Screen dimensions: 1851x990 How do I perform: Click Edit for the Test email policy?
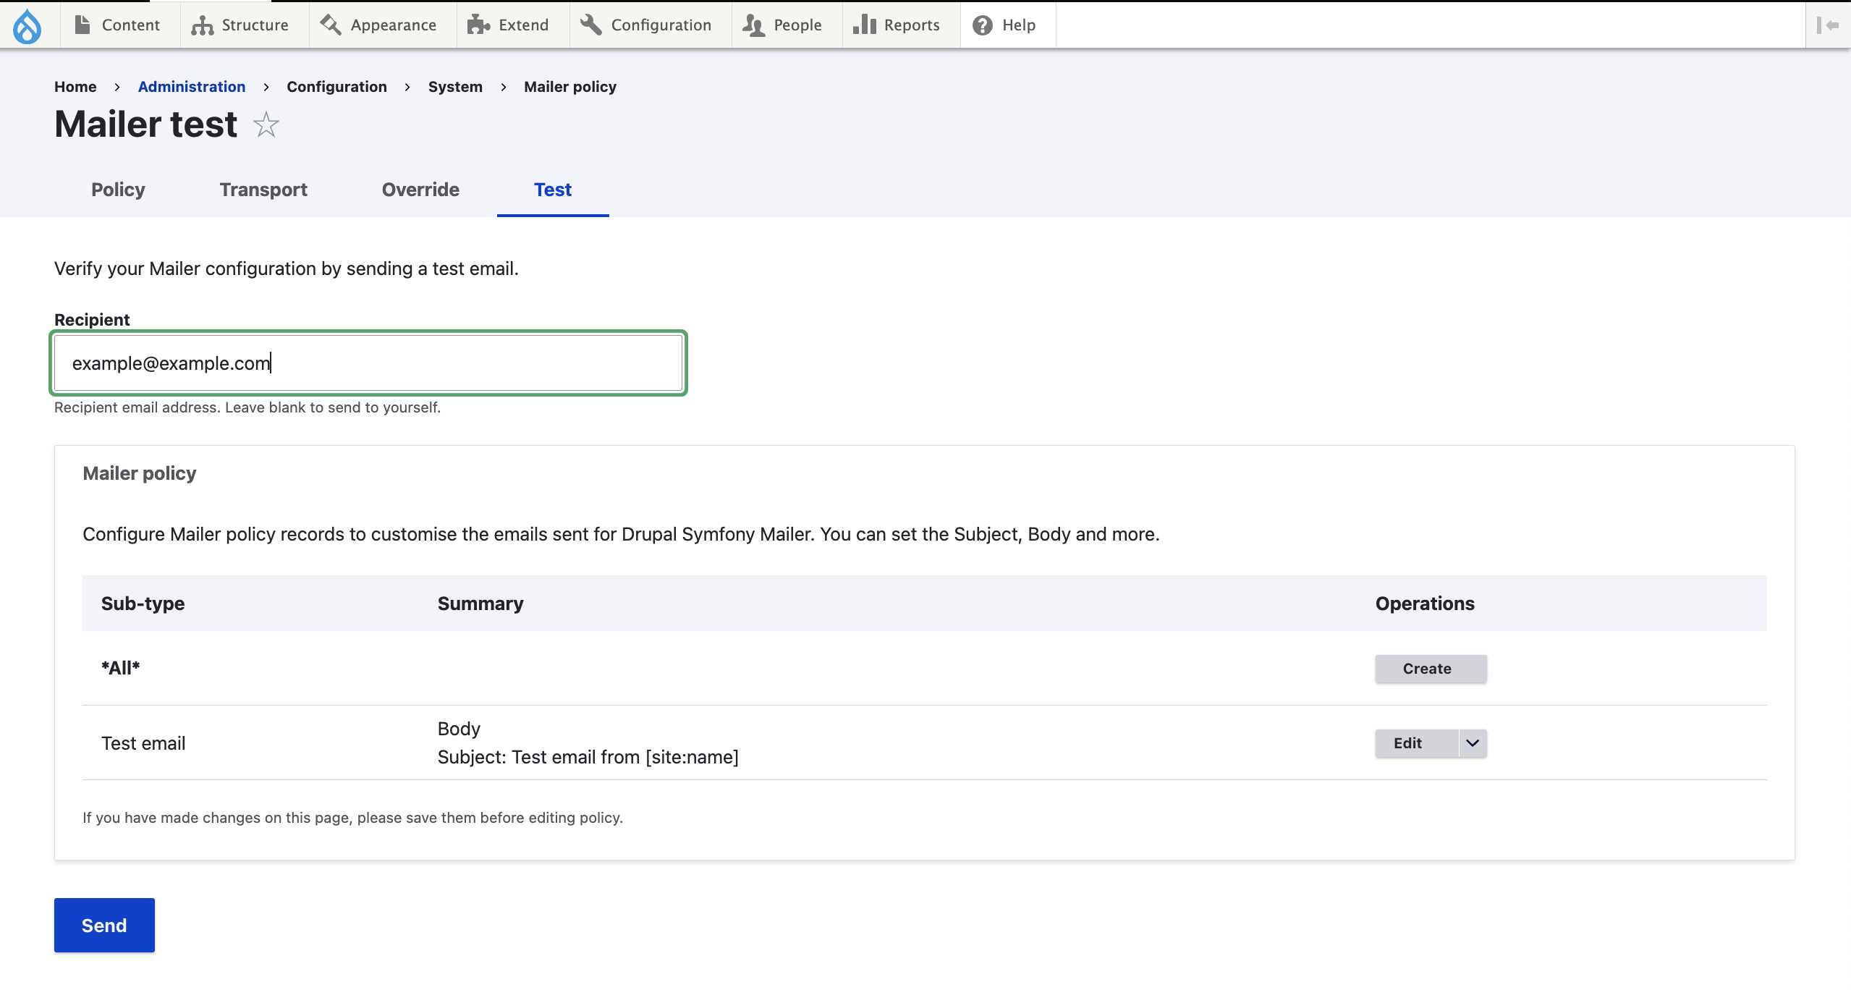click(1407, 743)
